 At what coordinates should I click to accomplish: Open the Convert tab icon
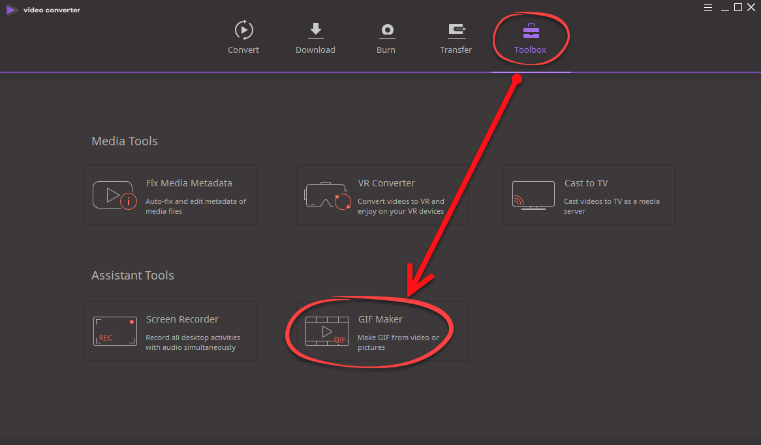pyautogui.click(x=243, y=30)
